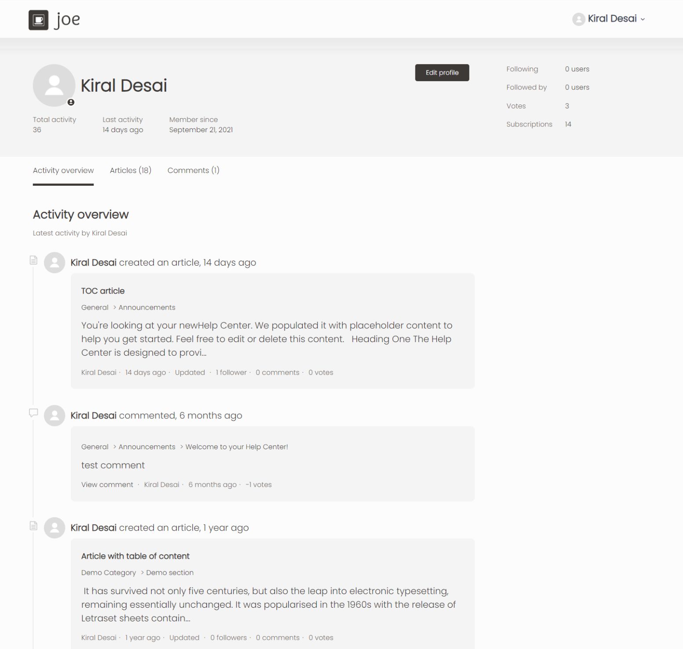Click the comment bubble icon in activity timeline
Screen dimensions: 683x649
[x=33, y=413]
